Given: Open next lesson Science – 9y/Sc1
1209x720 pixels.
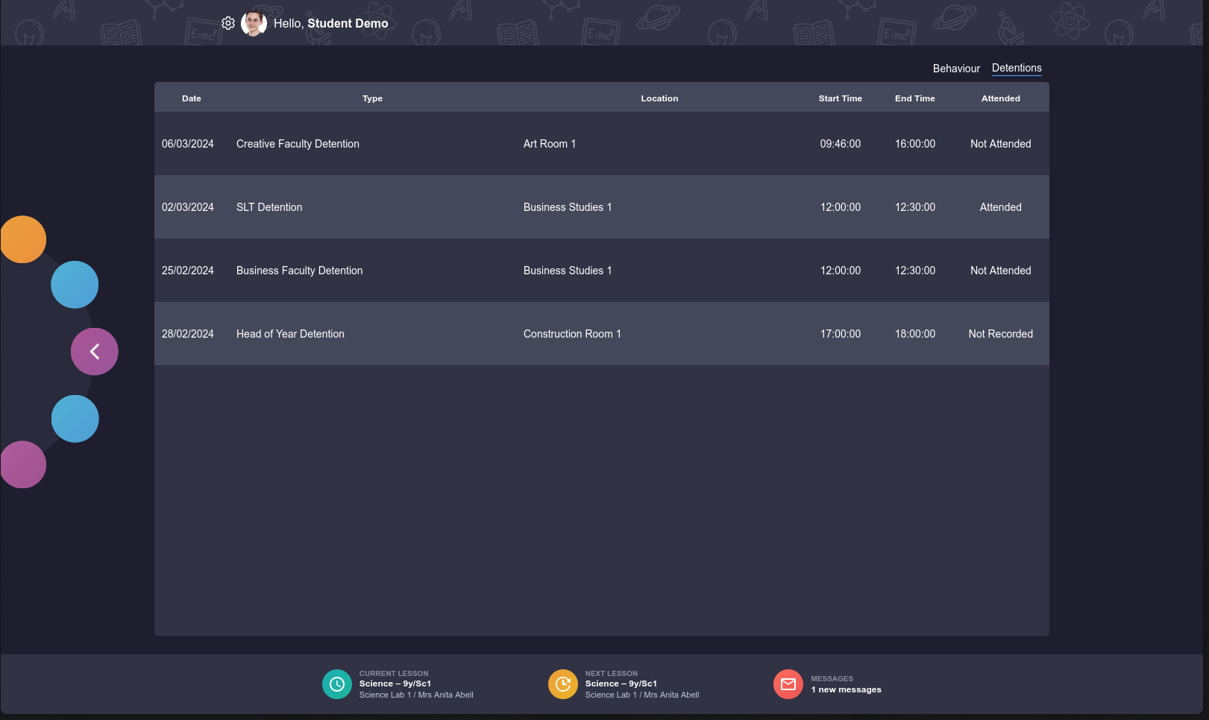Looking at the screenshot, I should point(621,683).
